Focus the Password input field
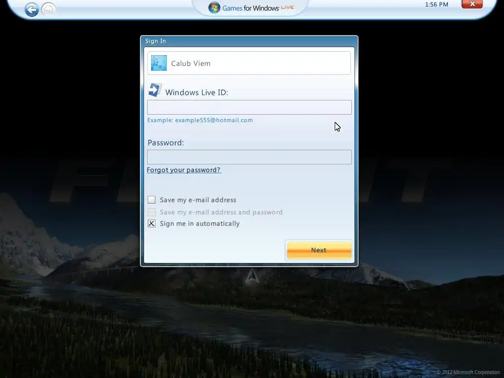Image resolution: width=504 pixels, height=378 pixels. click(250, 157)
